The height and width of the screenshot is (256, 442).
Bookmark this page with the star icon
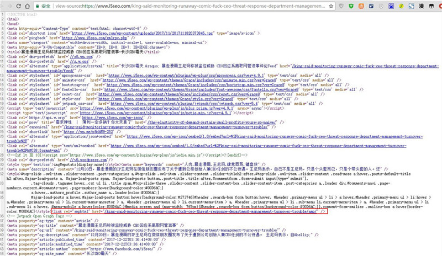click(331, 6)
